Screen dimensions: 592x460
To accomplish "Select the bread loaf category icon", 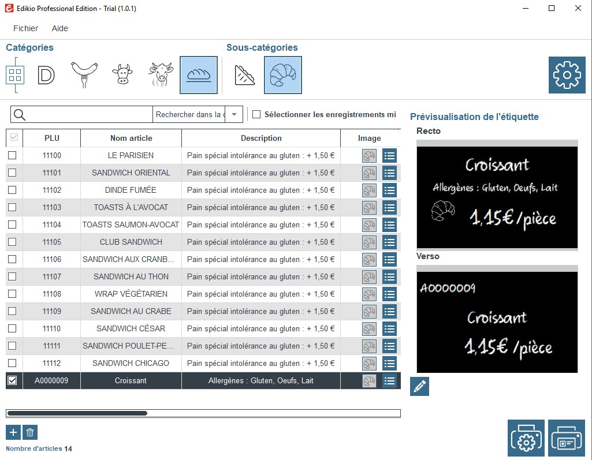I will click(x=198, y=75).
